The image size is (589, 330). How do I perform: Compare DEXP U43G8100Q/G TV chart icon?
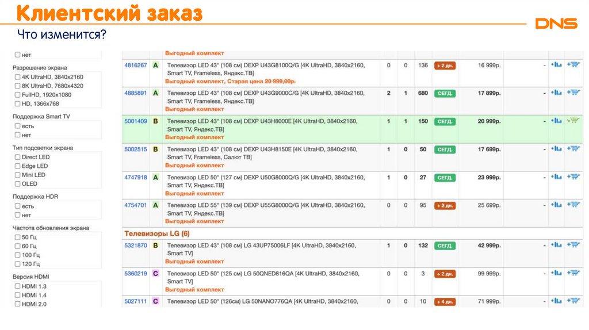tap(556, 64)
